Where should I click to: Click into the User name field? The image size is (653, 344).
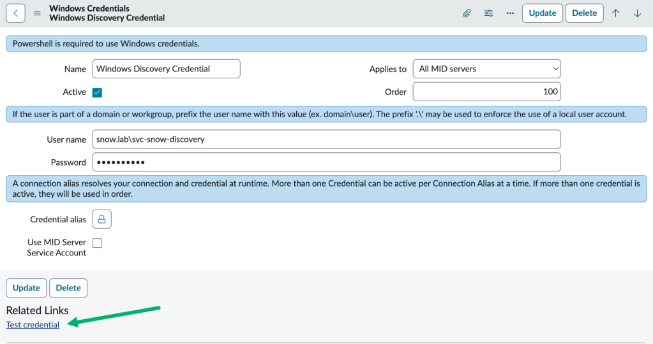(326, 139)
